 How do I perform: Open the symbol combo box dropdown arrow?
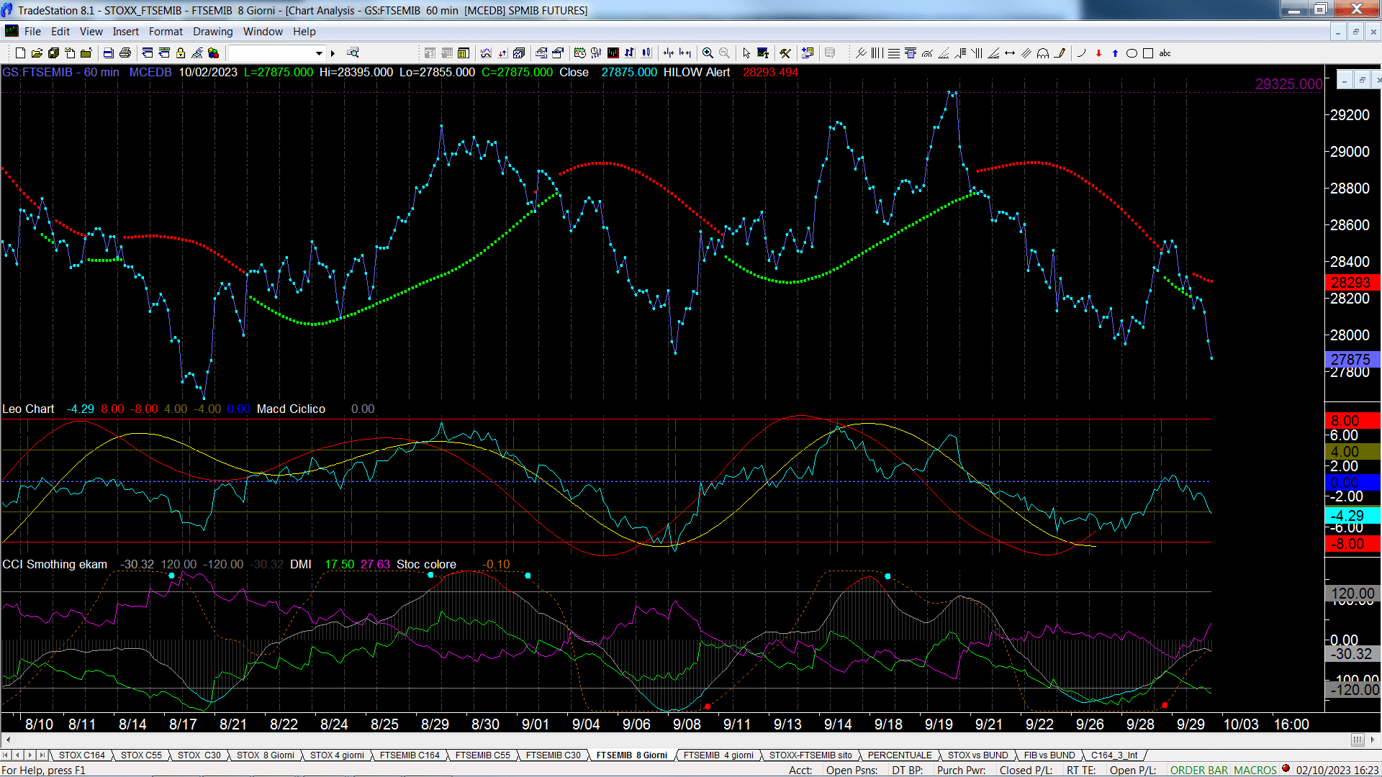pos(319,53)
